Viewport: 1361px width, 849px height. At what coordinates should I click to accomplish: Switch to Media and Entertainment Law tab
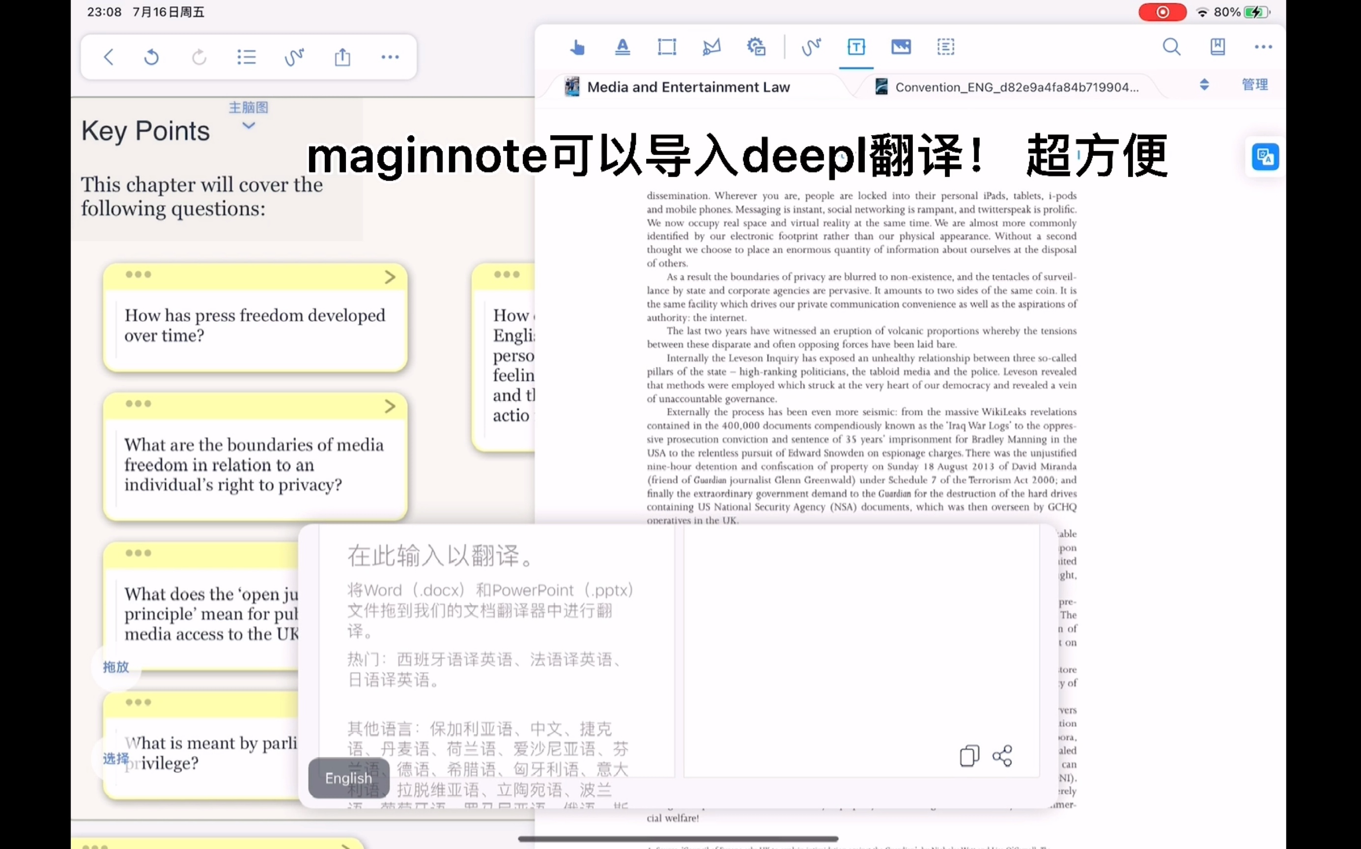(688, 87)
